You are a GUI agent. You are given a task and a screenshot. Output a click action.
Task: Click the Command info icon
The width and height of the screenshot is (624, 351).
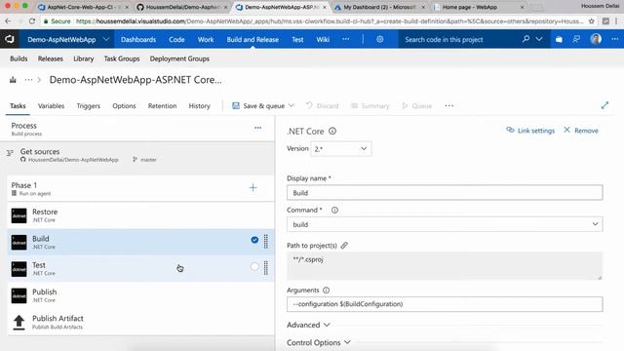click(x=334, y=211)
